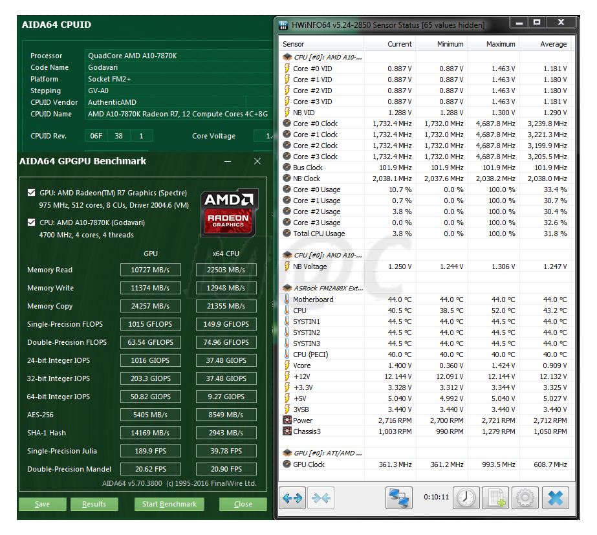597x535 pixels.
Task: Open the Results button in AIDA64 benchmark
Action: point(94,504)
